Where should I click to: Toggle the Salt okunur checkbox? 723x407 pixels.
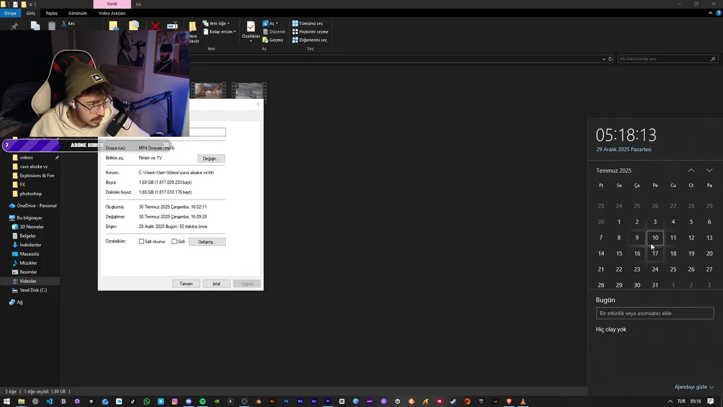[141, 241]
